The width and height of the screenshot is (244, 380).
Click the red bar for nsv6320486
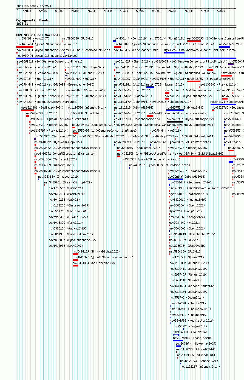27,110
